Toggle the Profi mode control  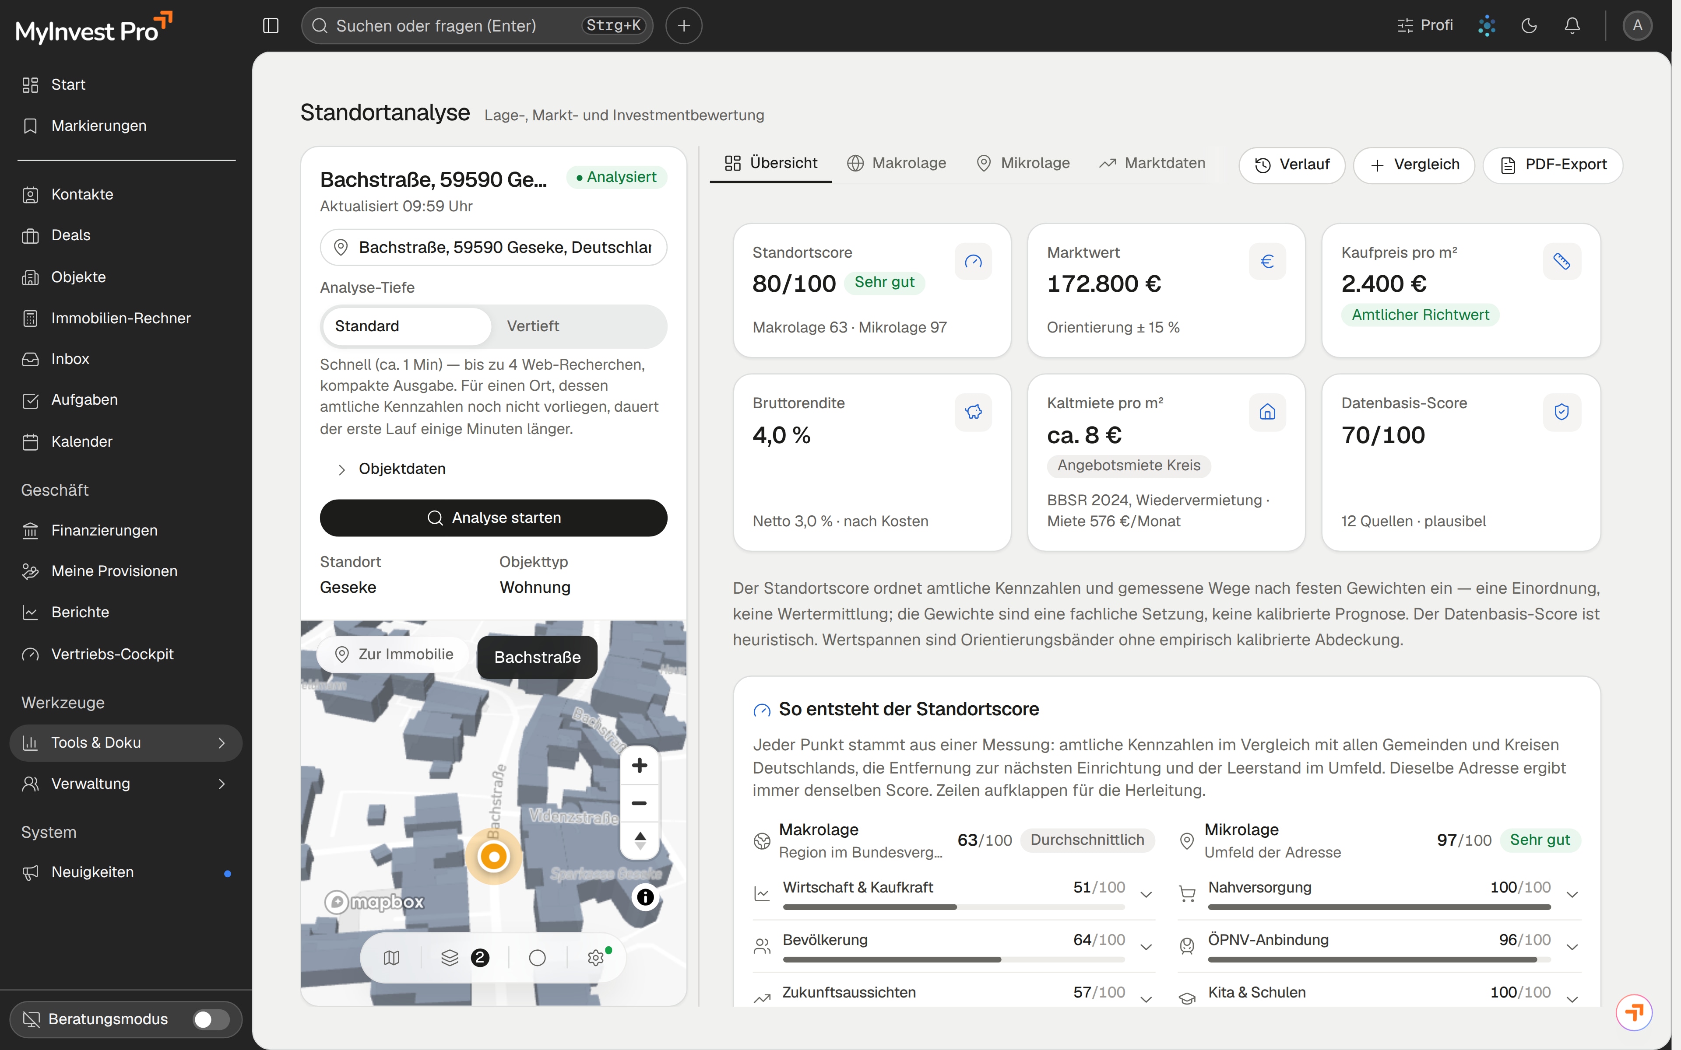point(1424,26)
